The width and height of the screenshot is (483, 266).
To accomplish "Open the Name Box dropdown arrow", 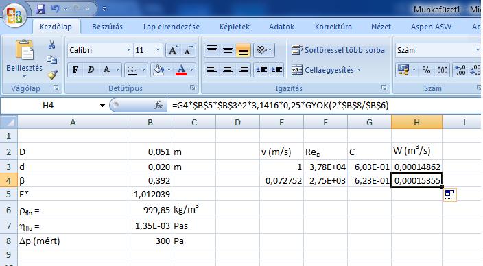I will (x=102, y=106).
